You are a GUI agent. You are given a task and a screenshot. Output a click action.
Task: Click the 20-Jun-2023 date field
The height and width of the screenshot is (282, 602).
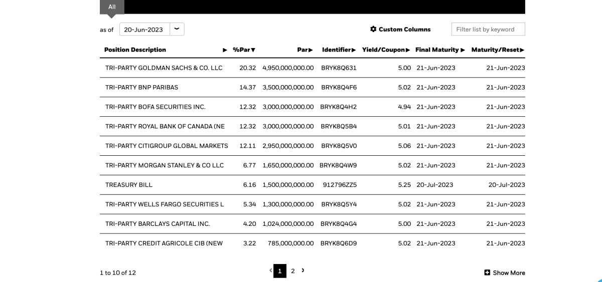pyautogui.click(x=145, y=29)
